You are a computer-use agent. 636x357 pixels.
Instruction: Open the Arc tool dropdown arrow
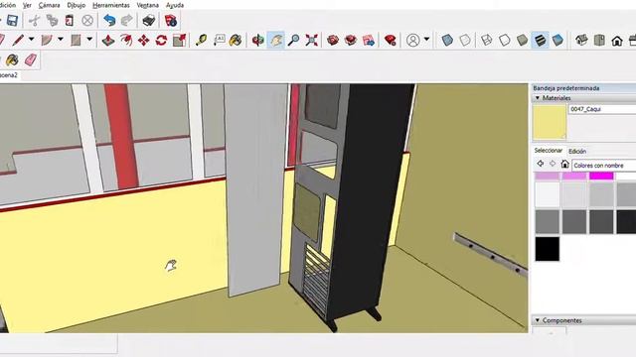(61, 40)
